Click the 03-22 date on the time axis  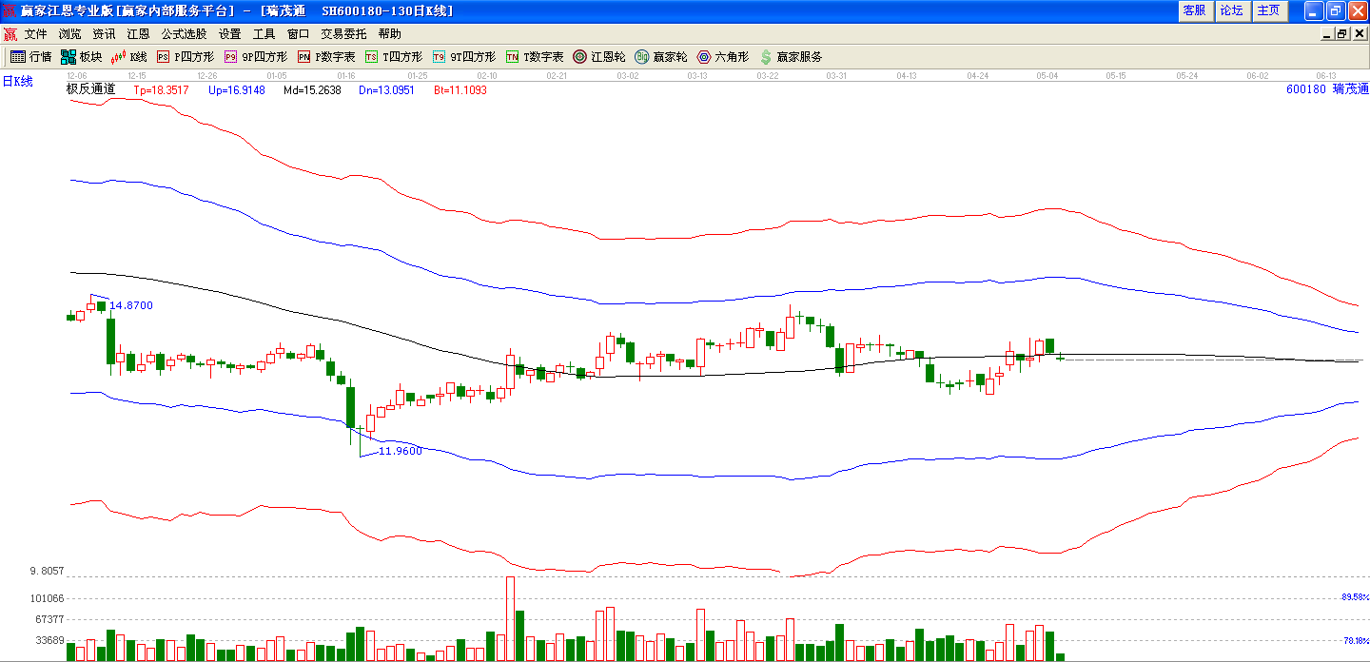click(767, 75)
